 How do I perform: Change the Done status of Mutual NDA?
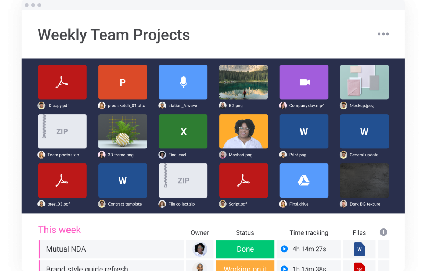coord(245,249)
